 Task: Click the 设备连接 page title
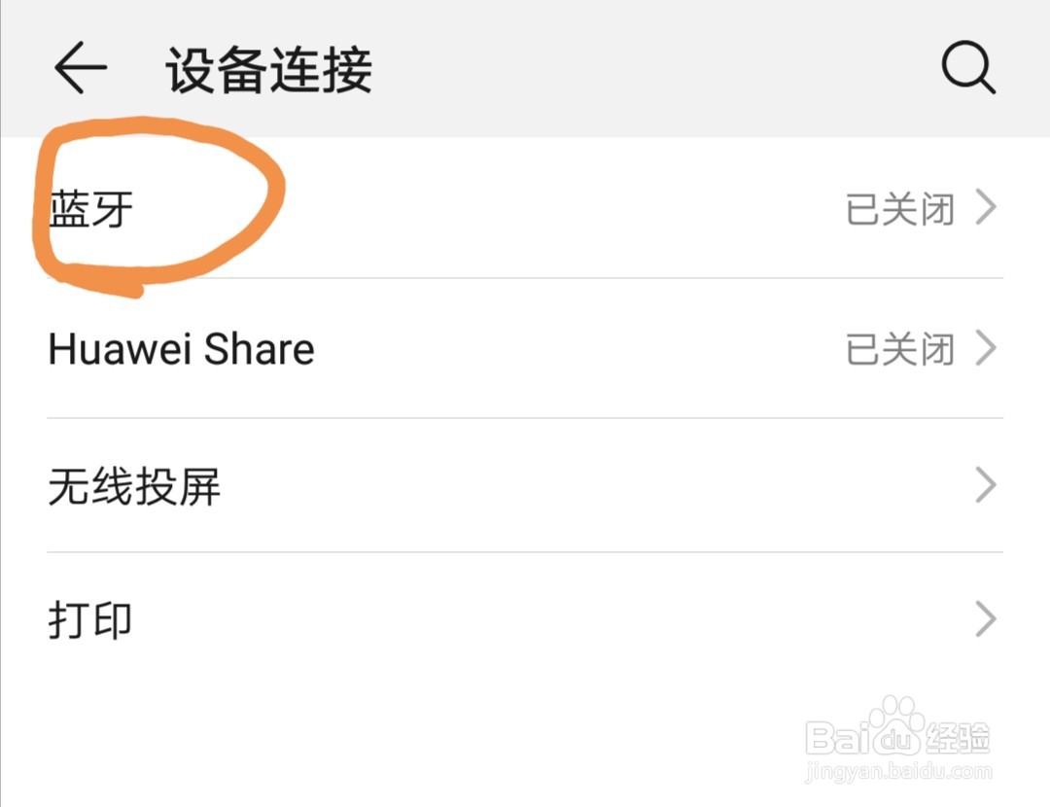268,70
